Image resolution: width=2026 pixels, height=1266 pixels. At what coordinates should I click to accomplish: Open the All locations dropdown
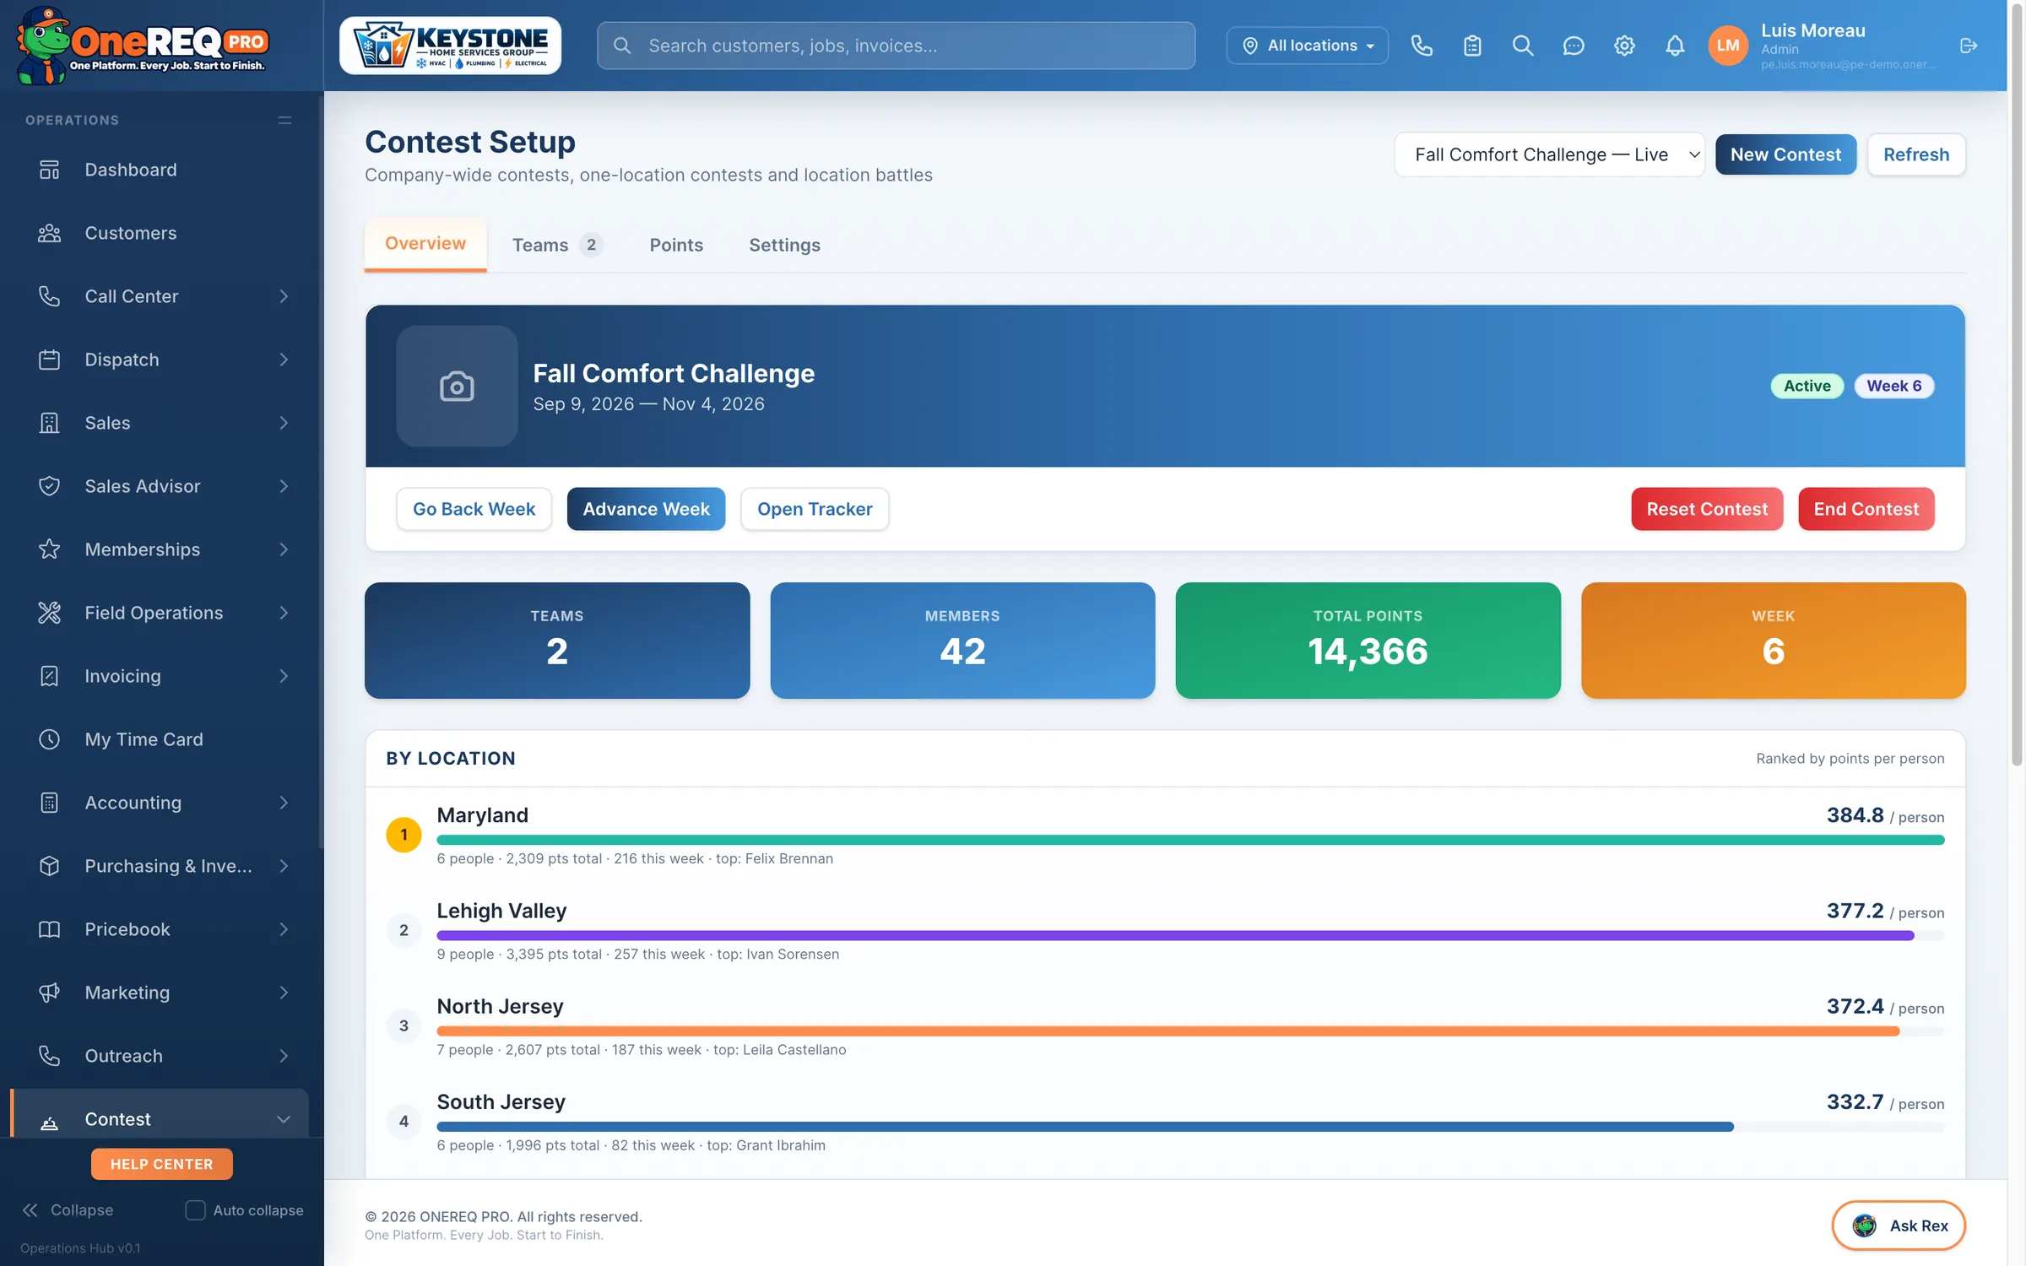click(1307, 46)
